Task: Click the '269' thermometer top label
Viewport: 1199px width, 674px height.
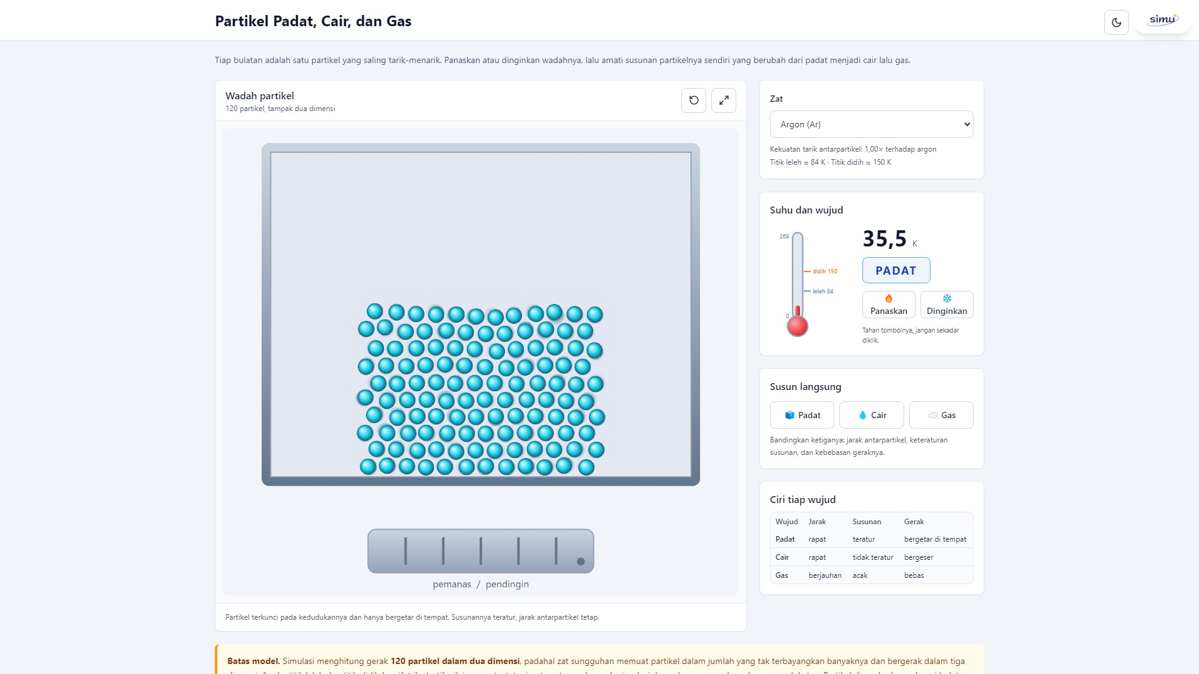Action: point(784,237)
